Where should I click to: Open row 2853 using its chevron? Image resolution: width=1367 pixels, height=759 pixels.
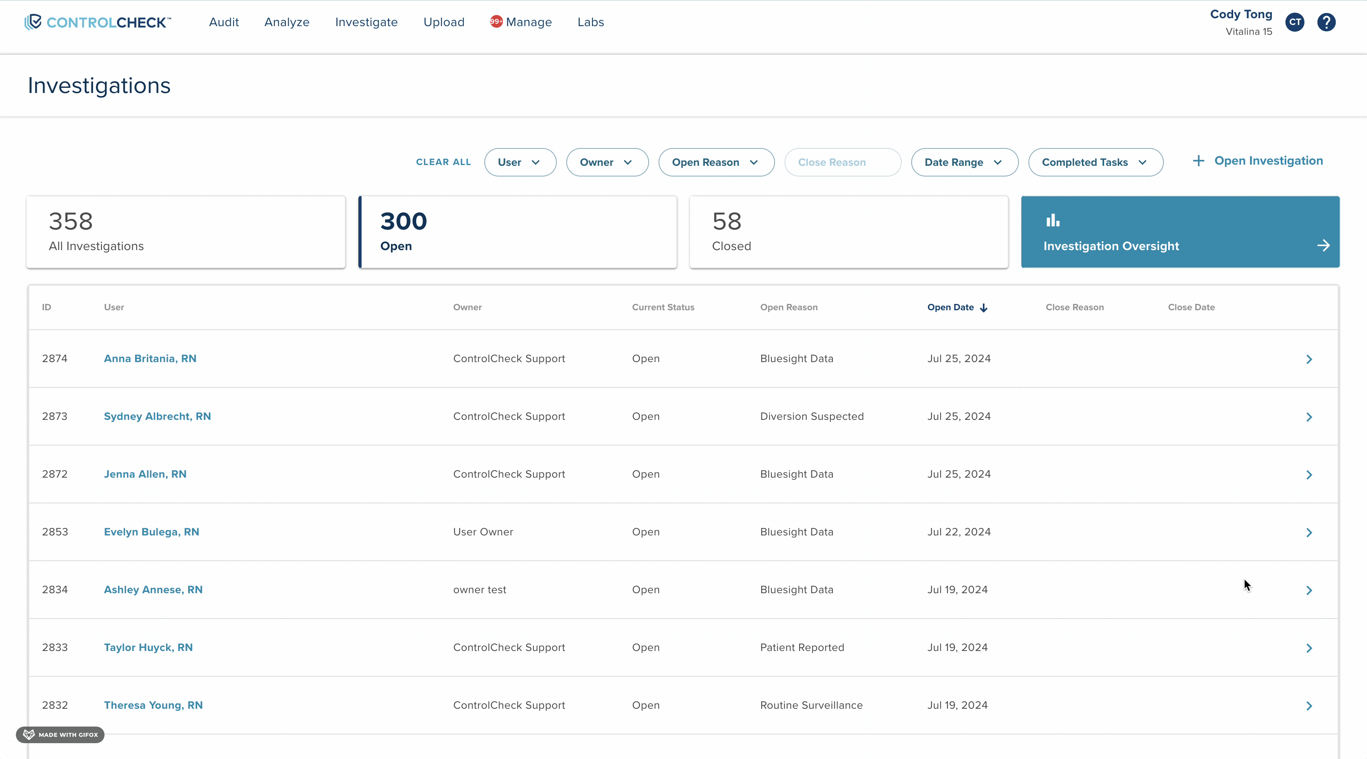pyautogui.click(x=1309, y=533)
